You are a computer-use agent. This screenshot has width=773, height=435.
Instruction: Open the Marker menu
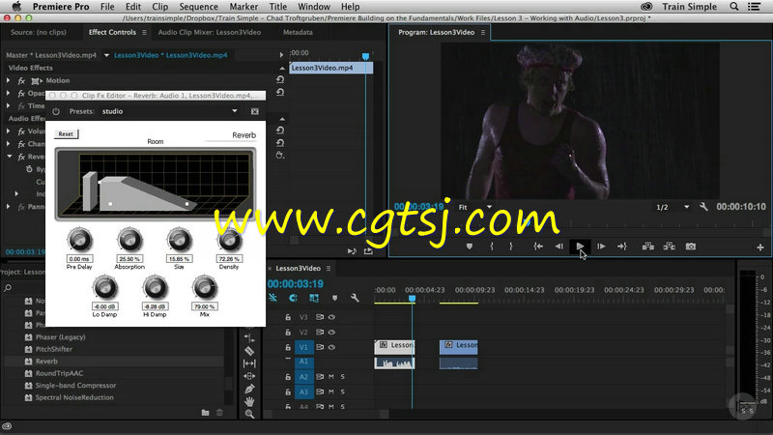[243, 7]
